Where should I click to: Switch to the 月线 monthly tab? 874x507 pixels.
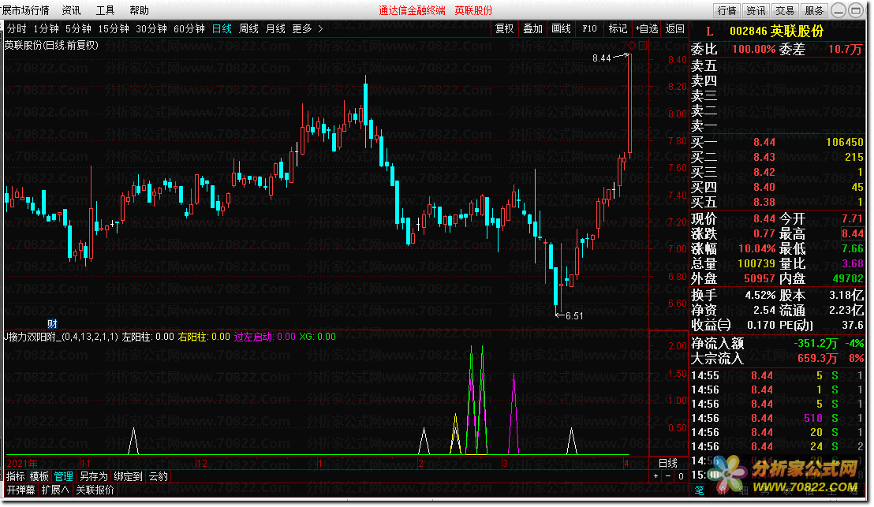[275, 28]
